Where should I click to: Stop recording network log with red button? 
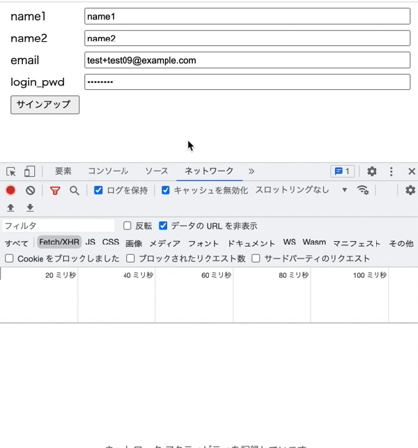pos(10,190)
